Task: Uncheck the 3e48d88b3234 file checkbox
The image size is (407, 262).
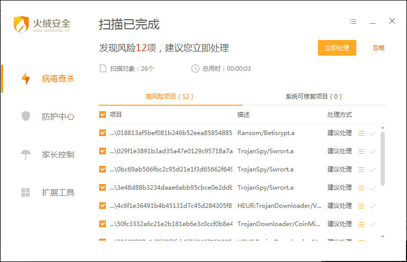Action: click(103, 187)
